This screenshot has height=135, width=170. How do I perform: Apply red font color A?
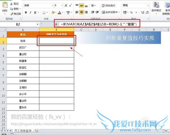tap(60, 12)
